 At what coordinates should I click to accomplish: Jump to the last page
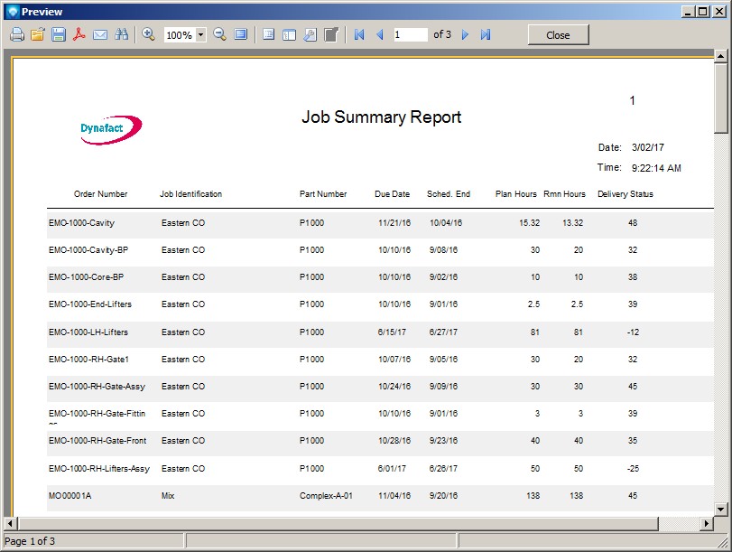(486, 34)
